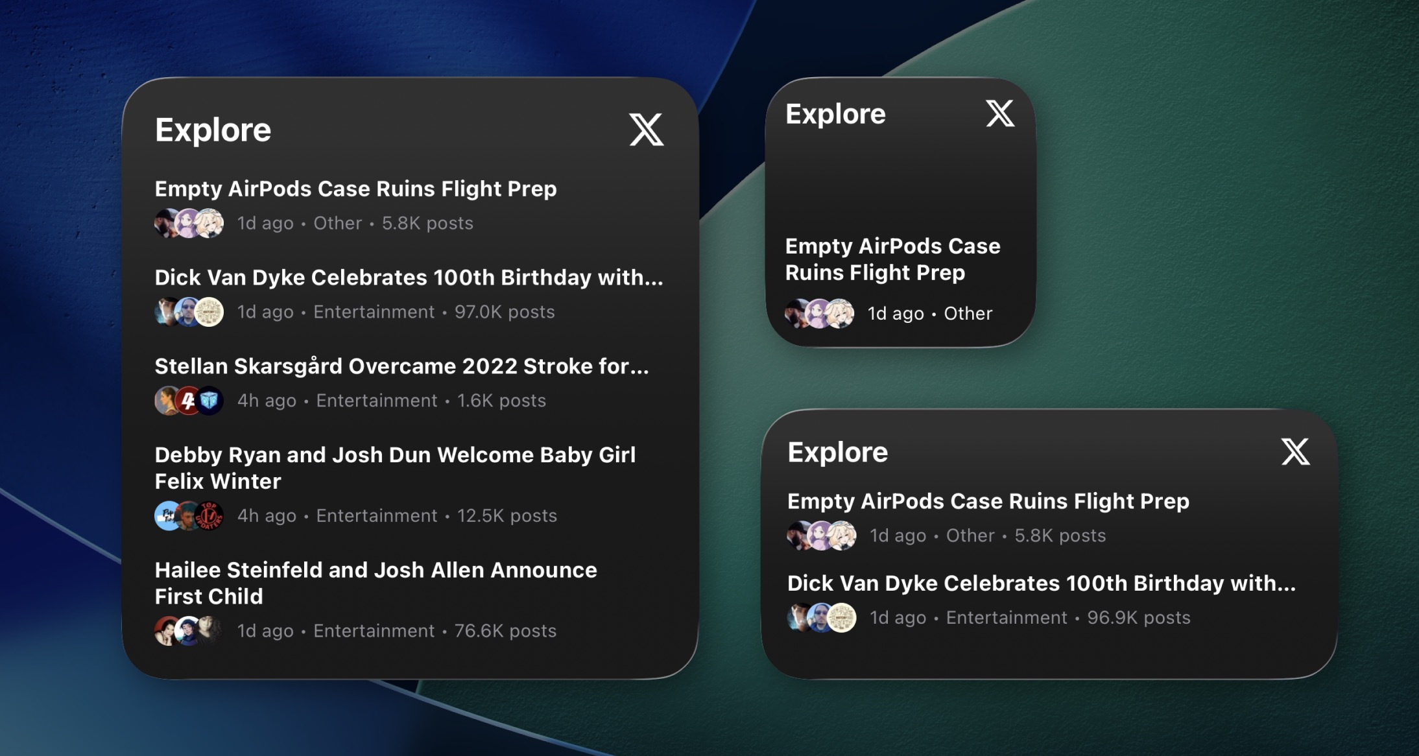Open the Stellan Skarsgård stroke story
Image resolution: width=1419 pixels, height=756 pixels.
pyautogui.click(x=402, y=366)
